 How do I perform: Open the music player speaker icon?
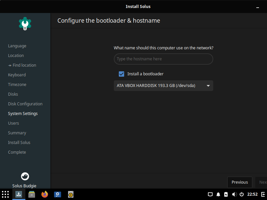coord(71,194)
